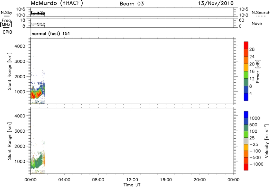Click the power panel 'Slant Range [km]' label

pyautogui.click(x=9, y=71)
